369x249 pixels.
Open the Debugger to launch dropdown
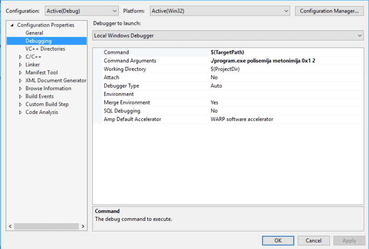tap(228, 36)
